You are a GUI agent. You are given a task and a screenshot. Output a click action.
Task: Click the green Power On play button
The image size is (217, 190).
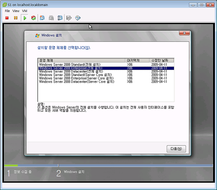pyautogui.click(x=25, y=18)
